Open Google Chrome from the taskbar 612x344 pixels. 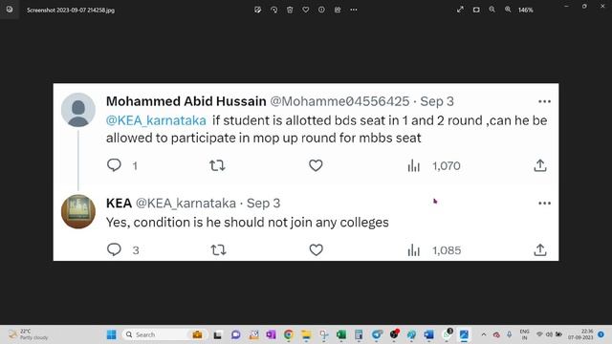[289, 334]
